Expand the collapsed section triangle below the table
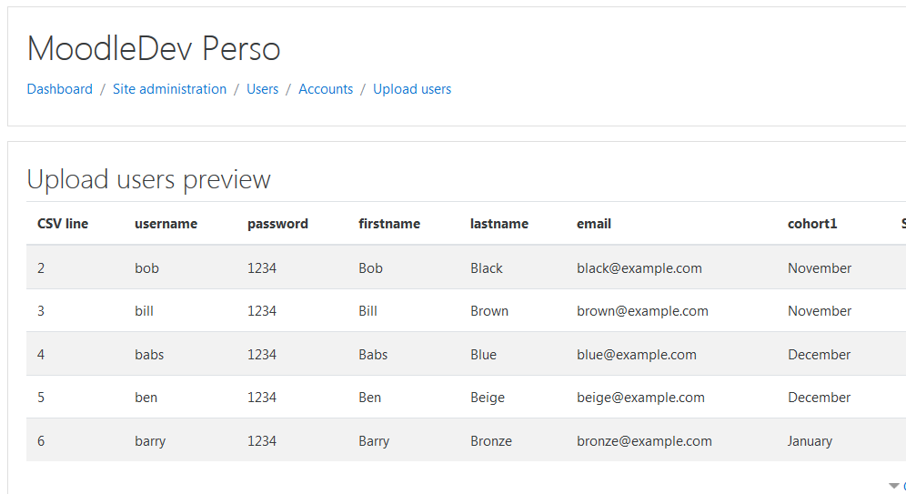The image size is (906, 494). [894, 486]
